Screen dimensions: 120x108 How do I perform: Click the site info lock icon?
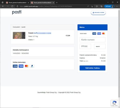click(x=17, y=6)
